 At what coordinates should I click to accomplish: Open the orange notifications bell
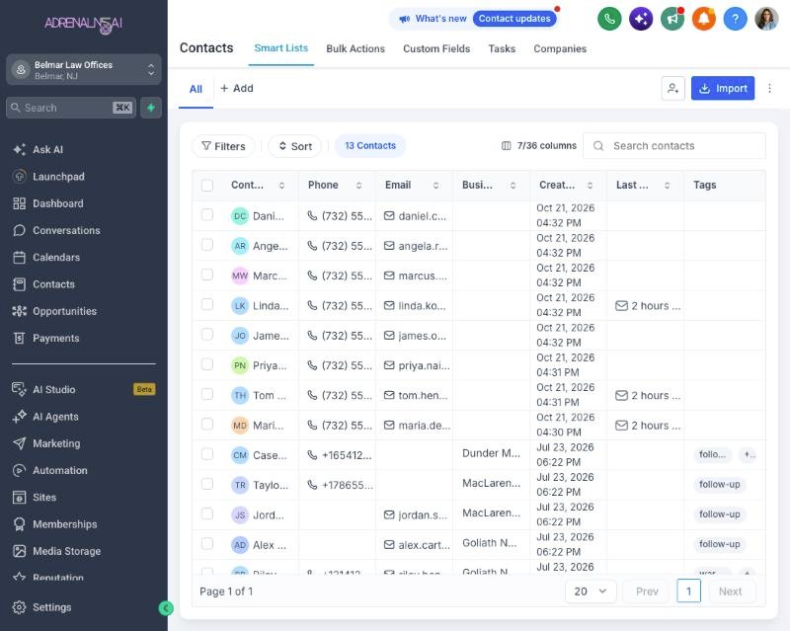pos(704,19)
